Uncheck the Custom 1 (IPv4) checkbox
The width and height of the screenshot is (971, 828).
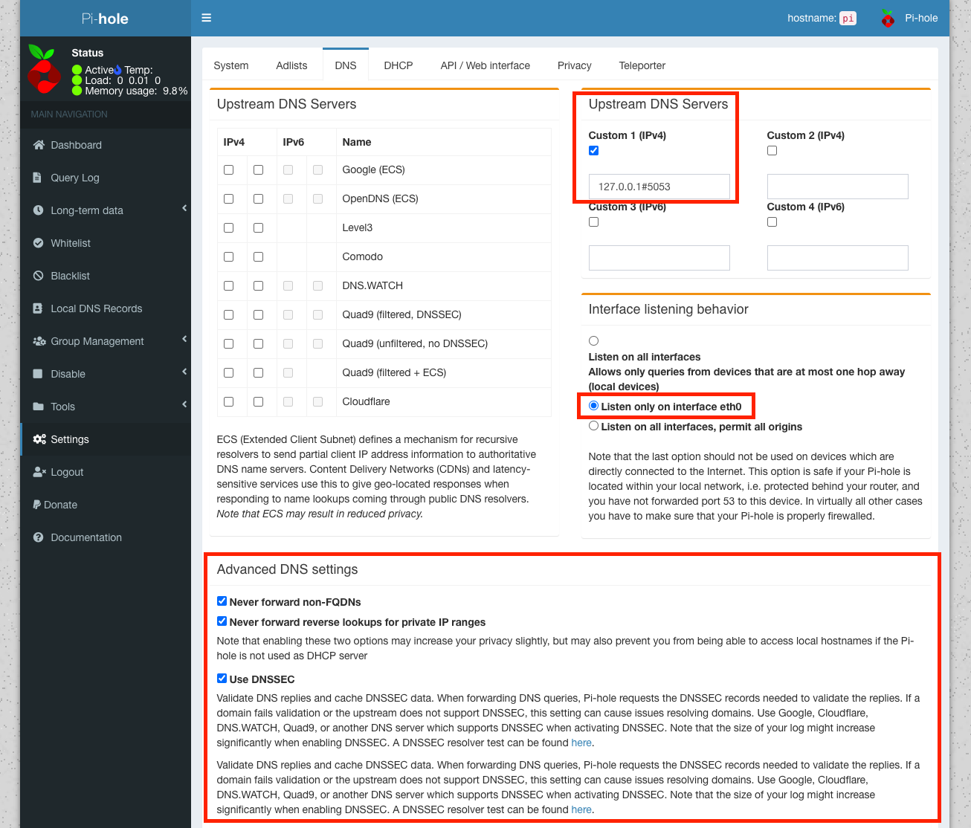(593, 151)
